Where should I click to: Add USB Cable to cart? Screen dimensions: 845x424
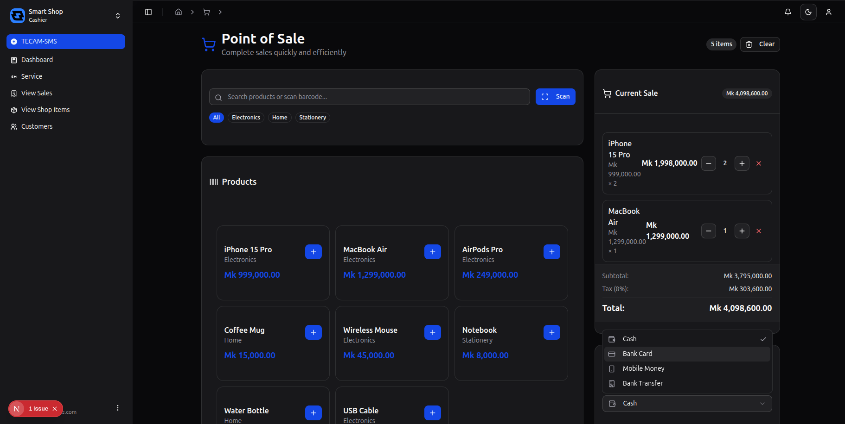(433, 413)
